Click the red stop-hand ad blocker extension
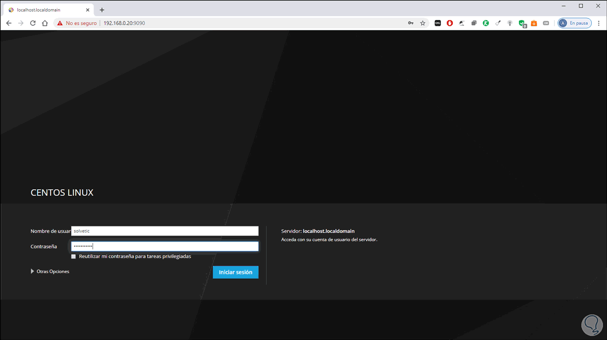Screen dimensions: 607x340 [450, 23]
